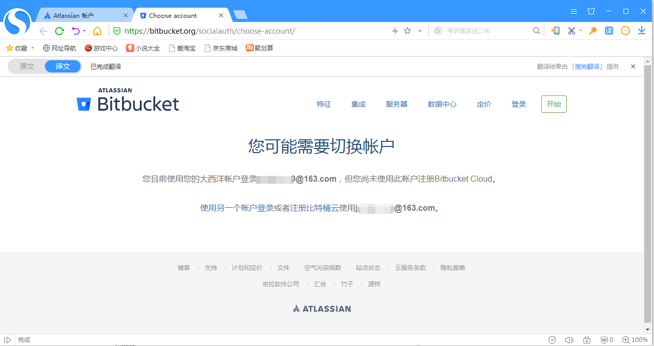The height and width of the screenshot is (346, 654).
Task: Open the scissors screenshot tool
Action: 571,31
